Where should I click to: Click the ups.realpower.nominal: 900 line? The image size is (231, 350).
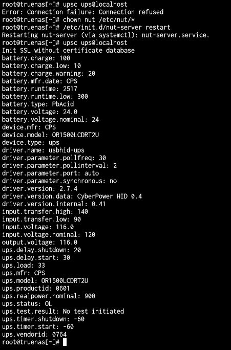(49, 296)
